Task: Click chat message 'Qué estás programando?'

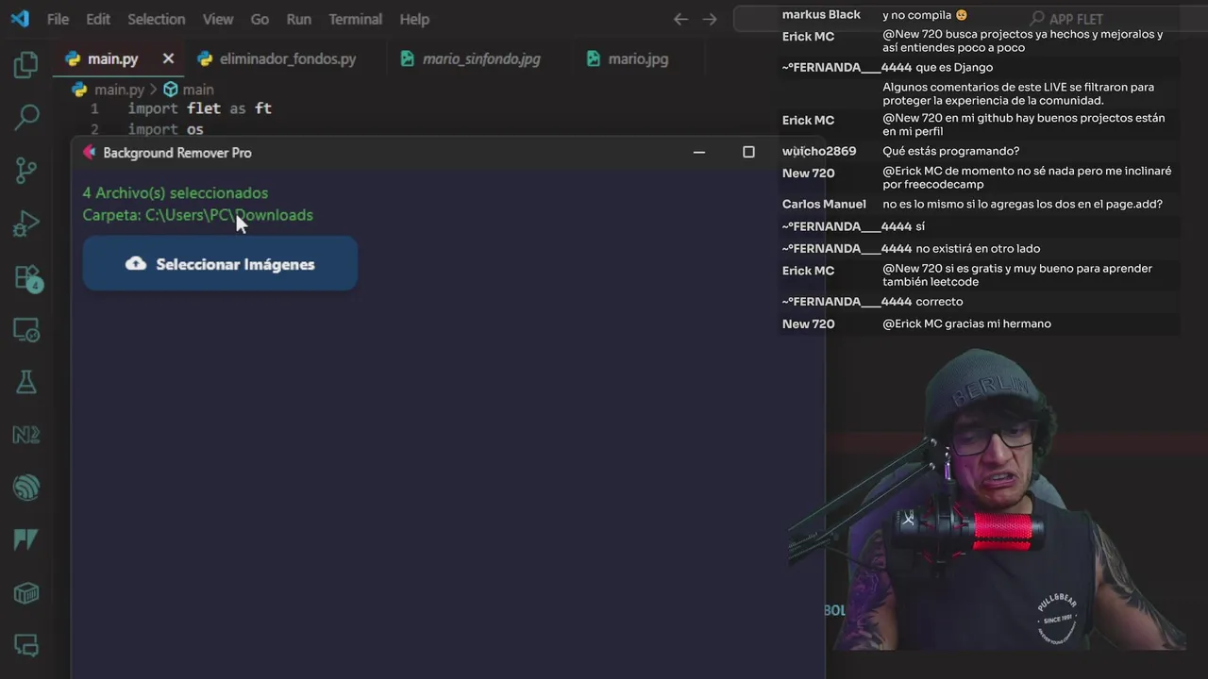Action: (x=951, y=151)
